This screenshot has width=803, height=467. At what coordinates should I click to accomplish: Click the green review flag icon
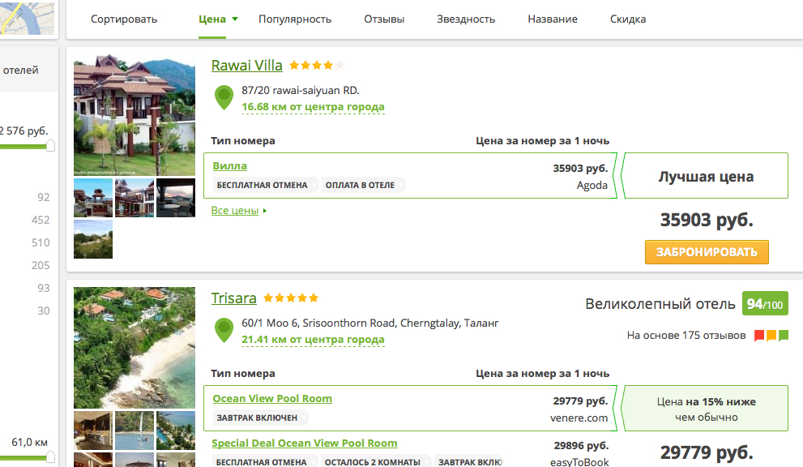(784, 335)
